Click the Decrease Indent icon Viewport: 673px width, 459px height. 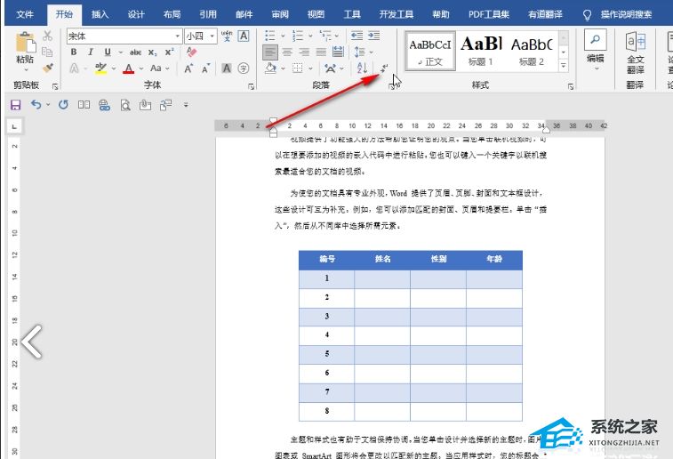click(x=357, y=36)
